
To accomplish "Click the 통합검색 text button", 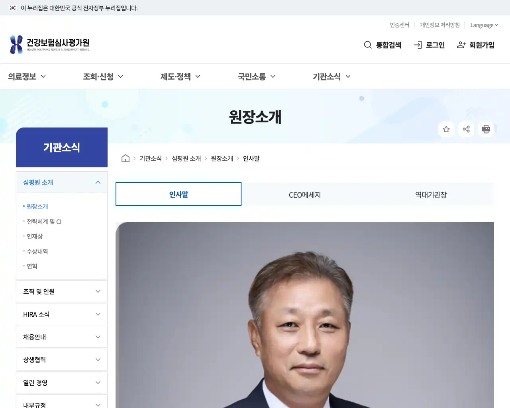I will [388, 45].
